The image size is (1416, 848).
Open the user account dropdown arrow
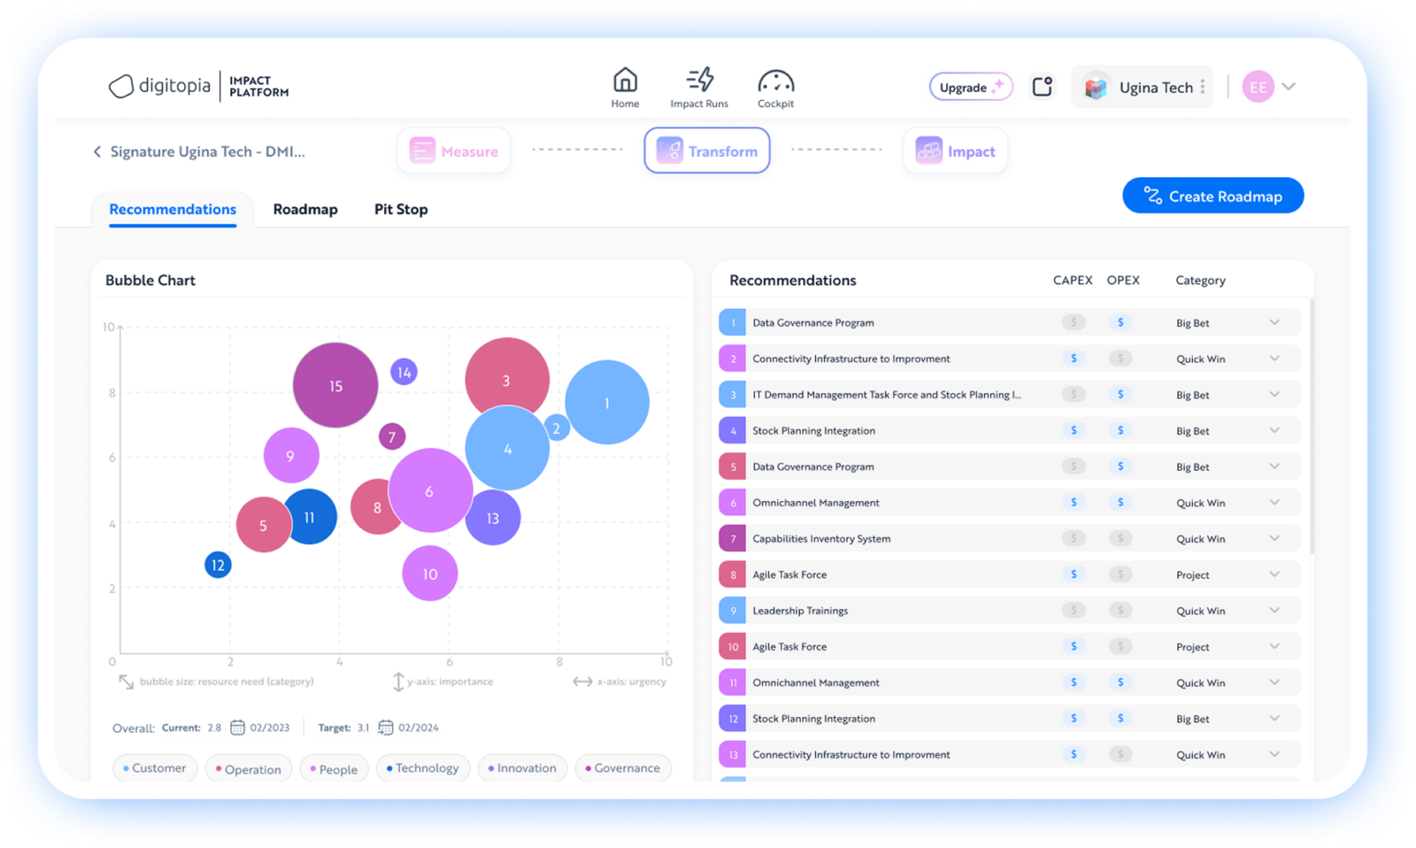(x=1289, y=87)
